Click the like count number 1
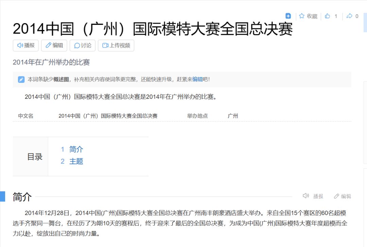367x247 pixels. click(x=336, y=16)
